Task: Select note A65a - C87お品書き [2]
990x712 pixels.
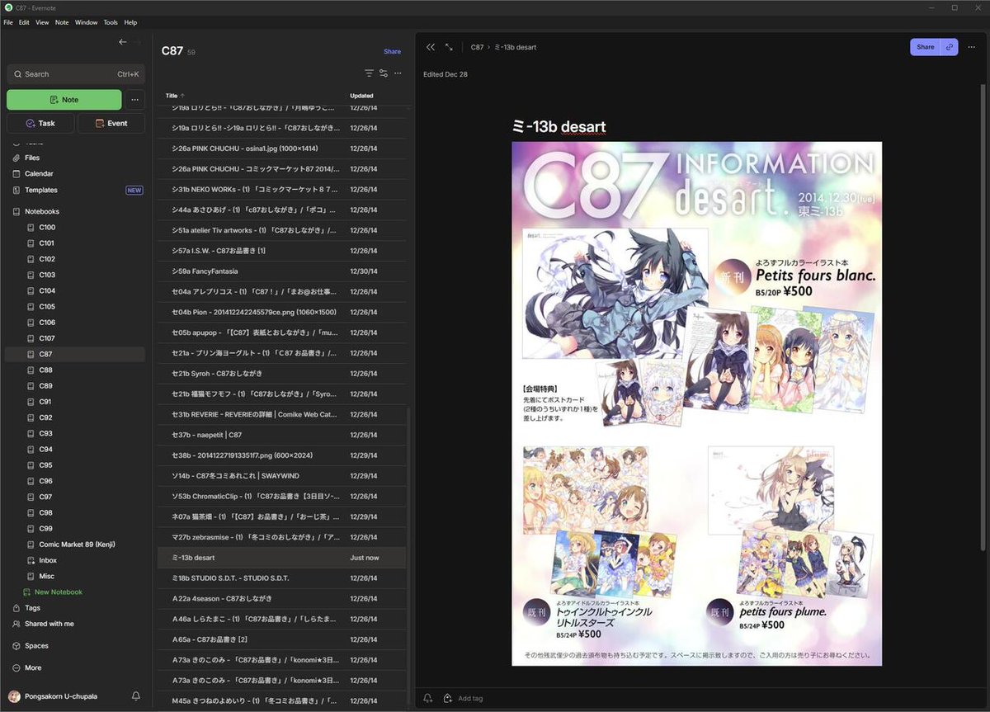Action: [281, 639]
